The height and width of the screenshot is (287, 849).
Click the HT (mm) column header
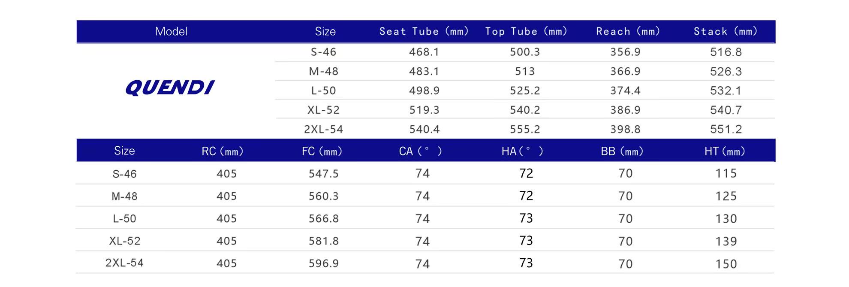[x=725, y=151]
